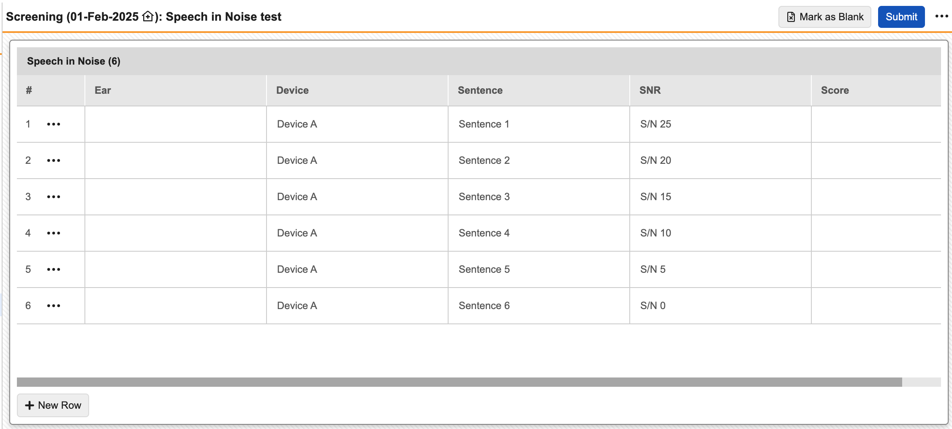This screenshot has width=952, height=429.
Task: Open row 3 three-dot options menu
Action: pos(54,197)
